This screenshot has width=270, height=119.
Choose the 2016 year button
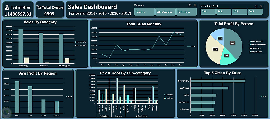coord(239,12)
